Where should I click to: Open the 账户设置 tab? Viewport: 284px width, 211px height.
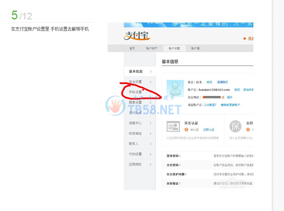tap(174, 49)
